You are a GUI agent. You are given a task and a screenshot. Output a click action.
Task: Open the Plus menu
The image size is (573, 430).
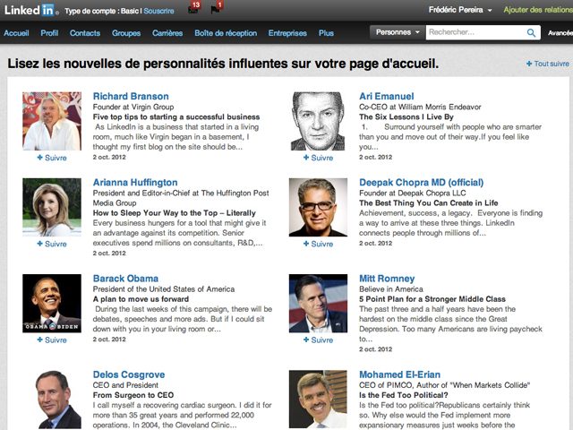pyautogui.click(x=326, y=33)
